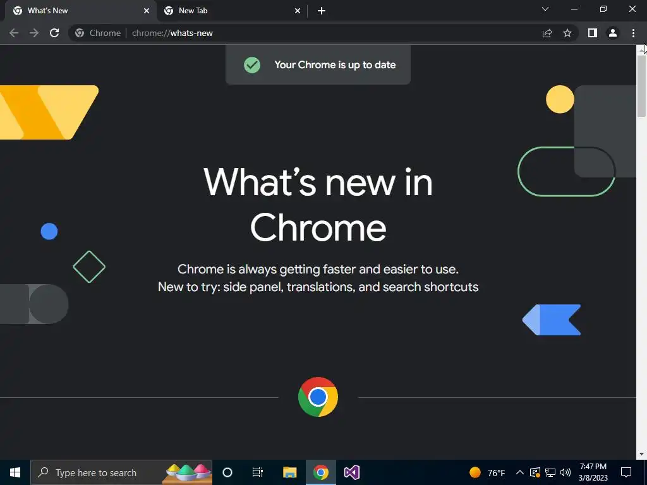Go back using the back arrow
Image resolution: width=647 pixels, height=485 pixels.
click(x=14, y=33)
